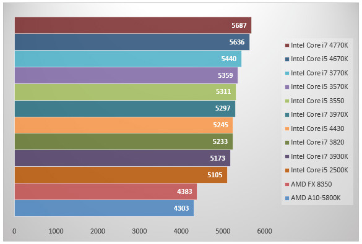This screenshot has width=362, height=244.
Task: Select the legend label Intel Core i7 4770K
Action: tap(319, 45)
